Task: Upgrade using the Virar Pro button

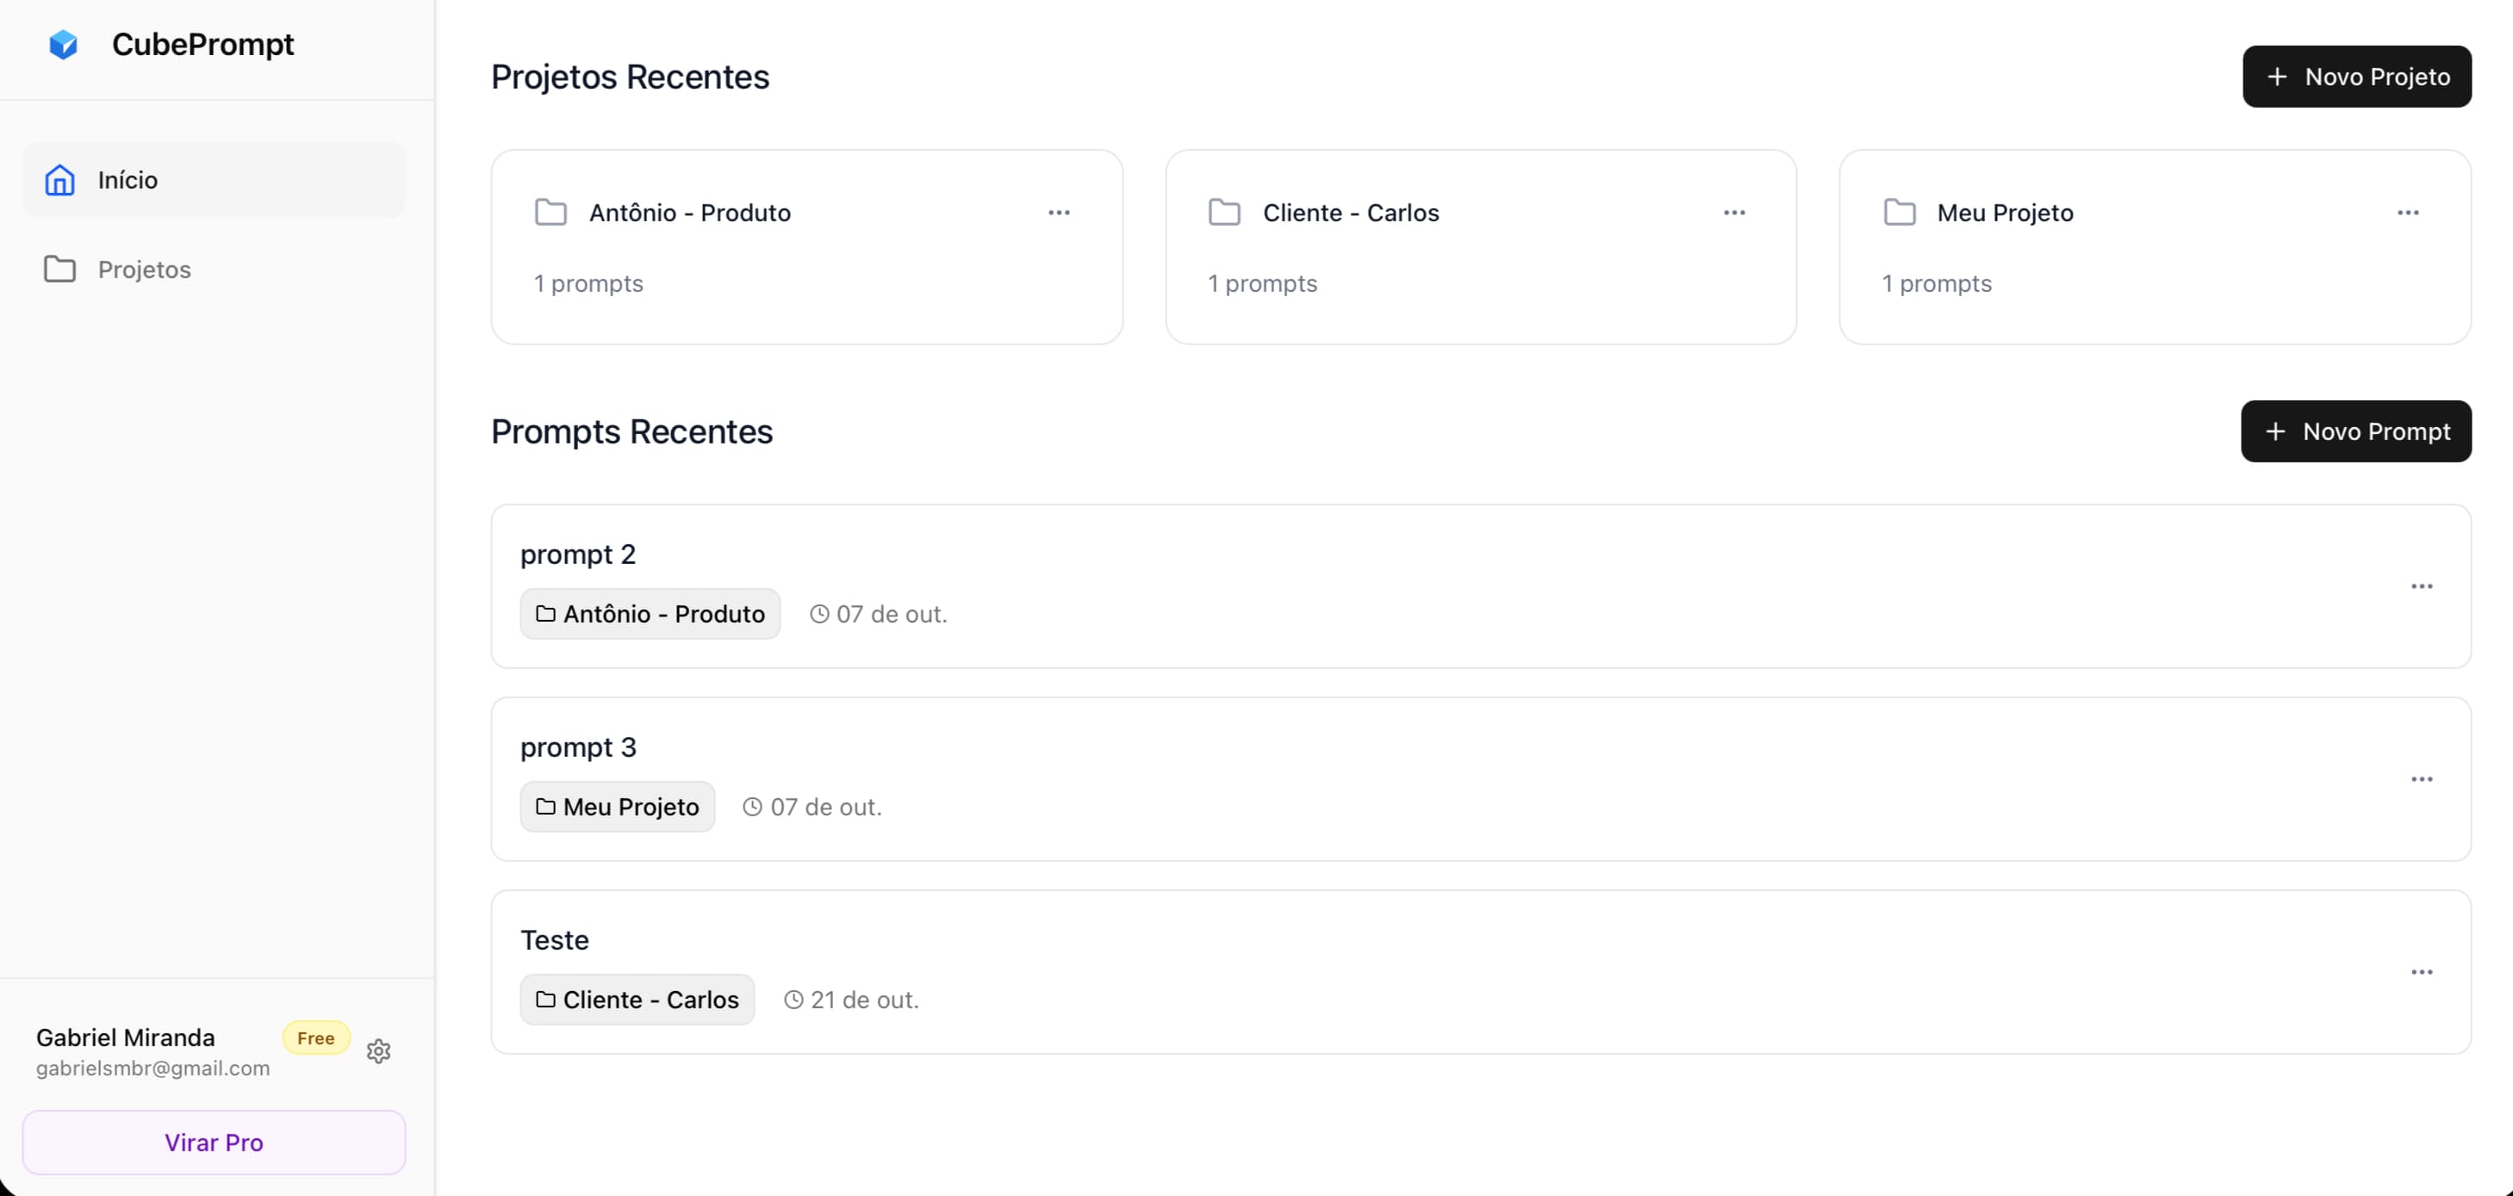Action: click(214, 1143)
